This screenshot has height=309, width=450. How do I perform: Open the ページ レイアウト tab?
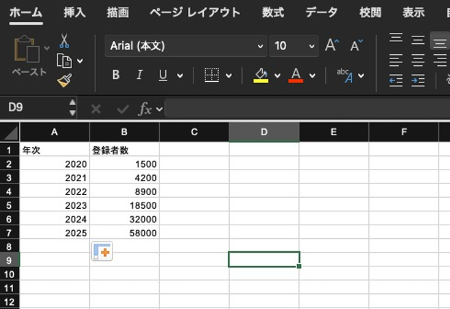(x=195, y=12)
